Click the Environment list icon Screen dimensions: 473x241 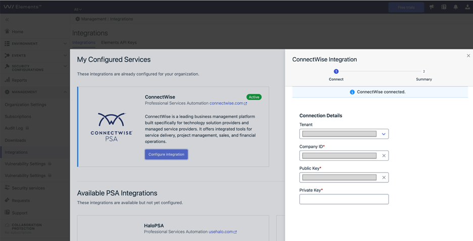pyautogui.click(x=7, y=43)
